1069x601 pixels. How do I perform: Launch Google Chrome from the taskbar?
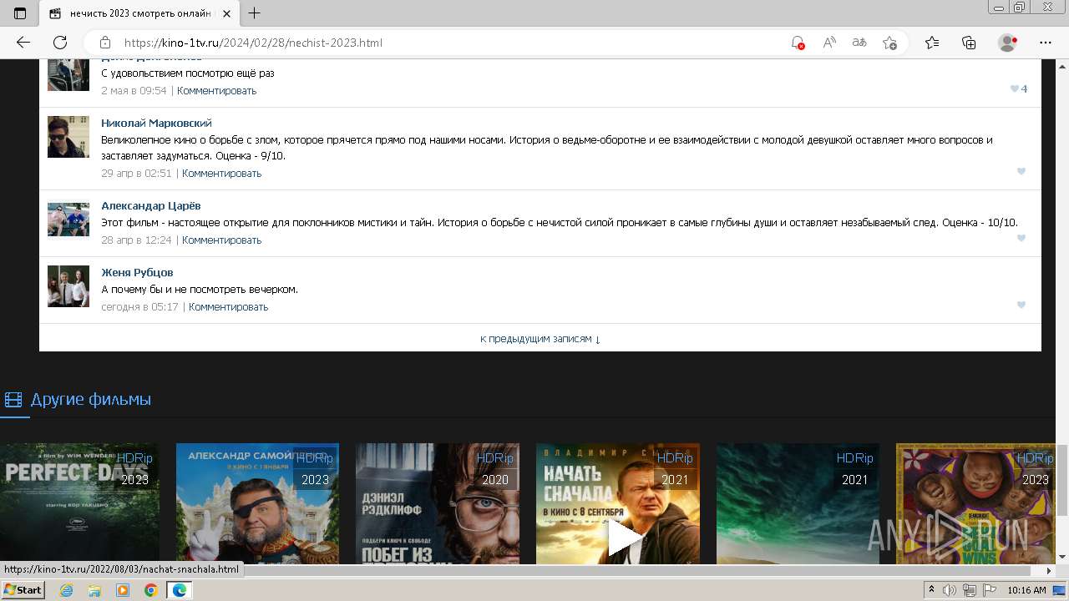(150, 590)
